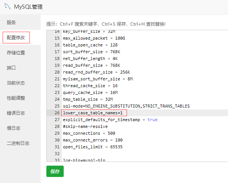Screen dimensions: 228x183
Task: Click the max_connect_errors = 100 line
Action: coord(93,140)
